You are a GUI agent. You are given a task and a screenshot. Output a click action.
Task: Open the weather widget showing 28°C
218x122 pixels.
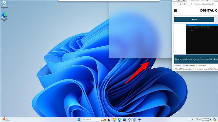click(6, 119)
